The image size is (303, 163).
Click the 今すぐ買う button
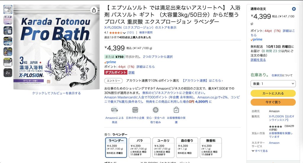coord(273,102)
